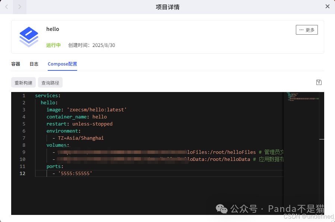The image size is (335, 222).
Task: Click the hello project stack icon
Action: tap(29, 37)
